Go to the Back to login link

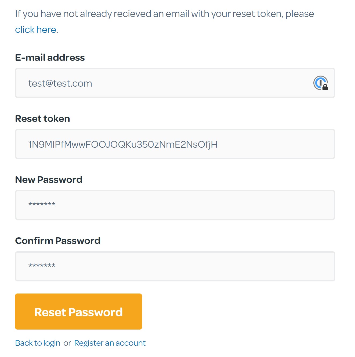pos(38,343)
